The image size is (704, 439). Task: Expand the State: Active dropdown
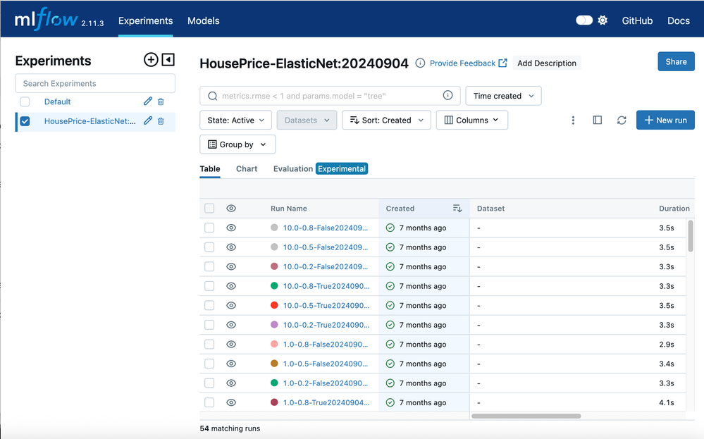[235, 120]
